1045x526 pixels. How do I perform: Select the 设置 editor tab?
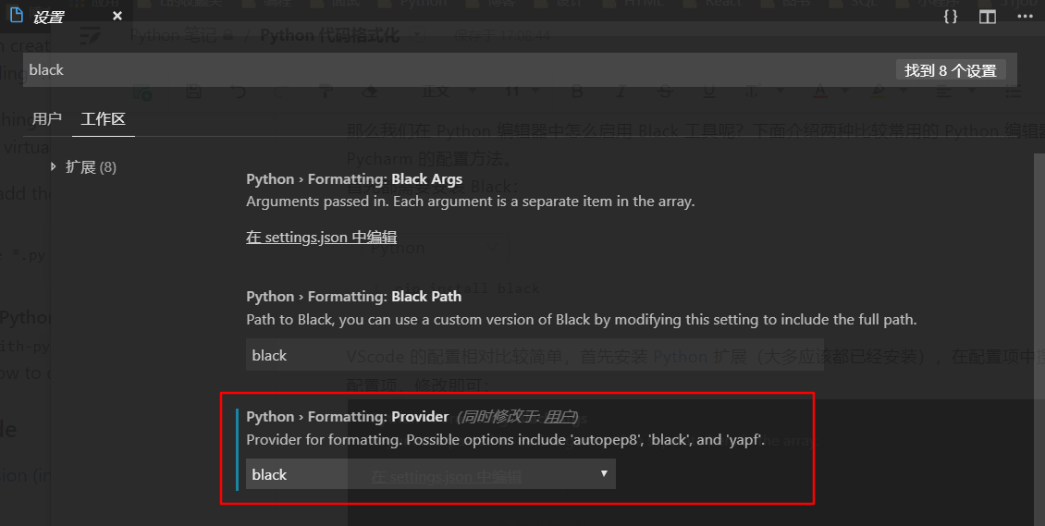coord(66,16)
